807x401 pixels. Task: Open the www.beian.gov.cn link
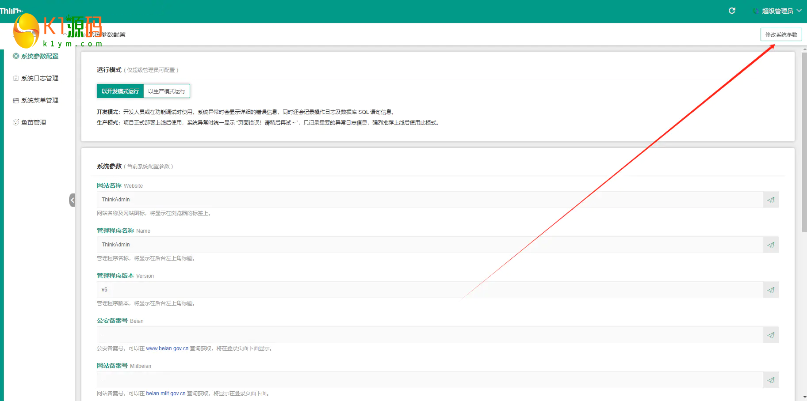167,348
